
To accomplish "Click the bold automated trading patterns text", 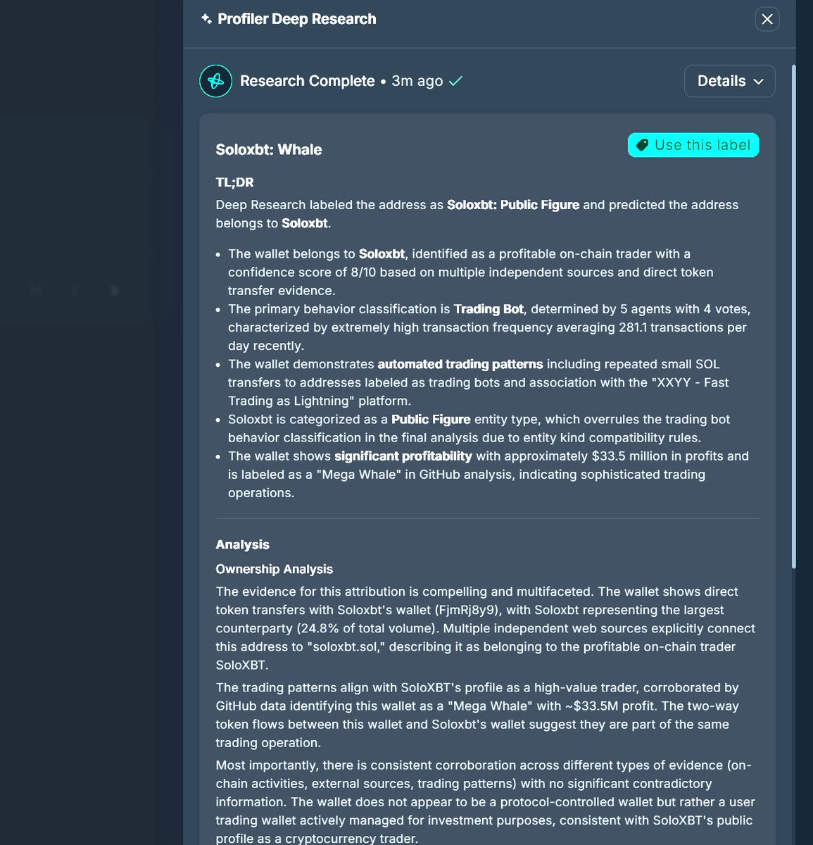I will (460, 364).
